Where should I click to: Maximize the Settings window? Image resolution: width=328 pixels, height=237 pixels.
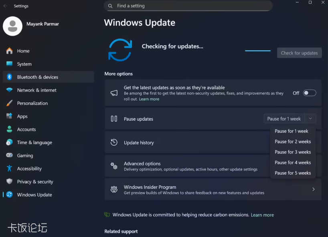(x=310, y=2)
